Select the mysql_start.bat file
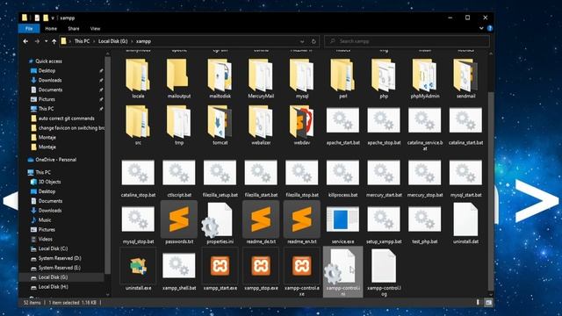562x316 pixels. (465, 178)
